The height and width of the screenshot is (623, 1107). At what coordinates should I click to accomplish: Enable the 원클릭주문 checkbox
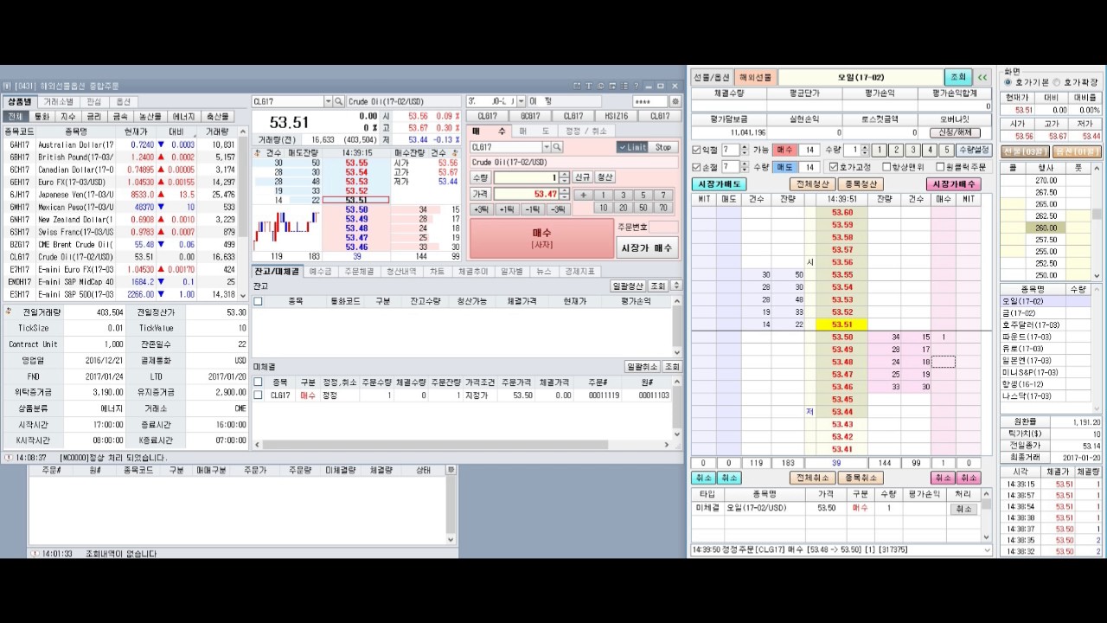click(x=939, y=167)
